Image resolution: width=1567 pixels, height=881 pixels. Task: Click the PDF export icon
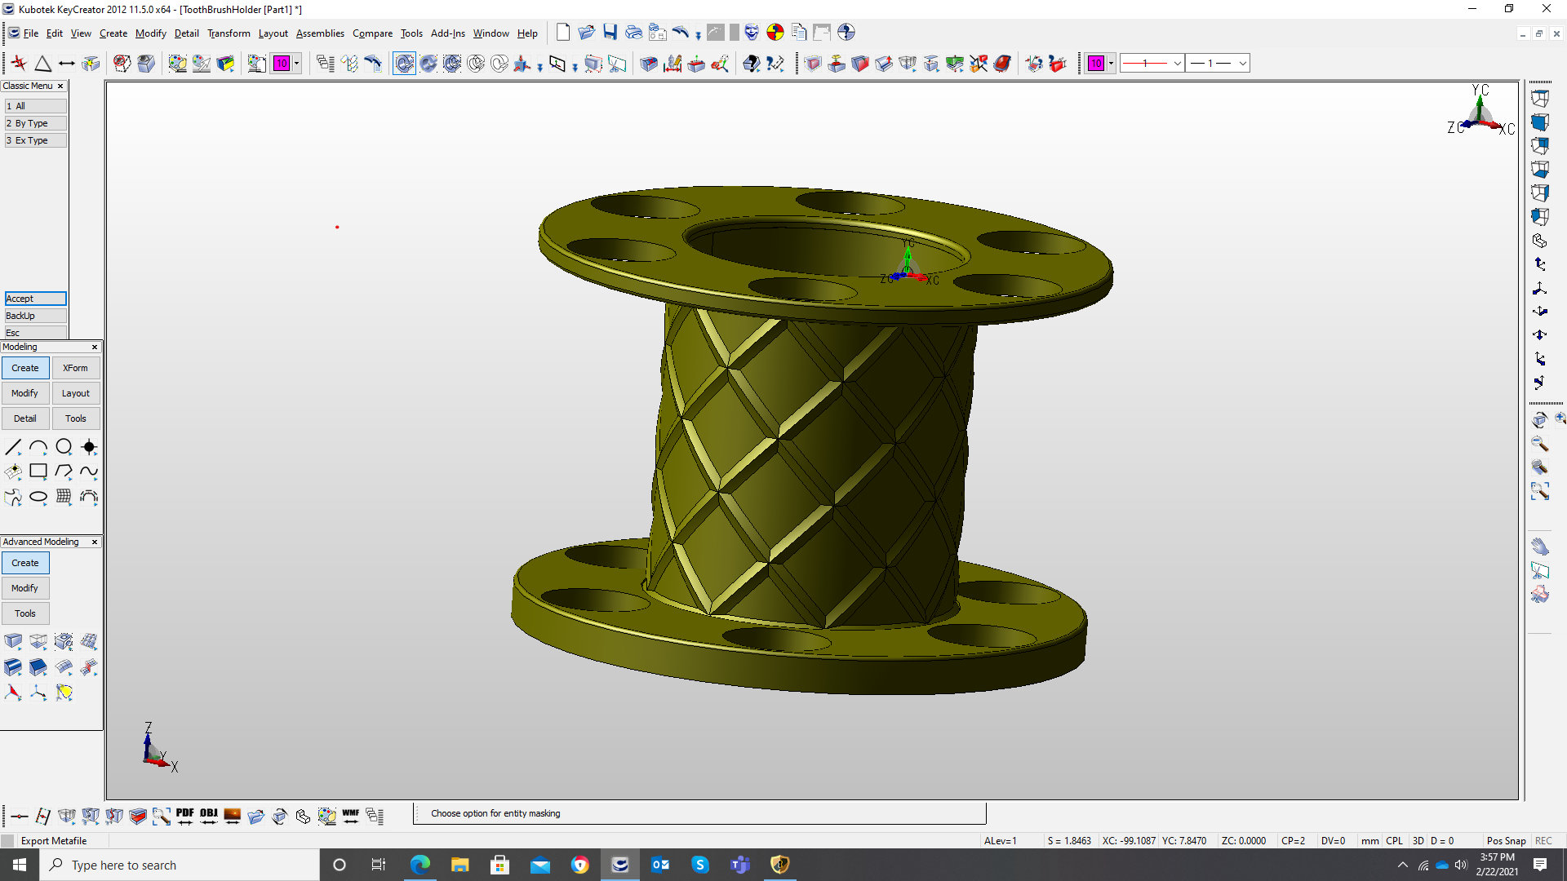[185, 815]
